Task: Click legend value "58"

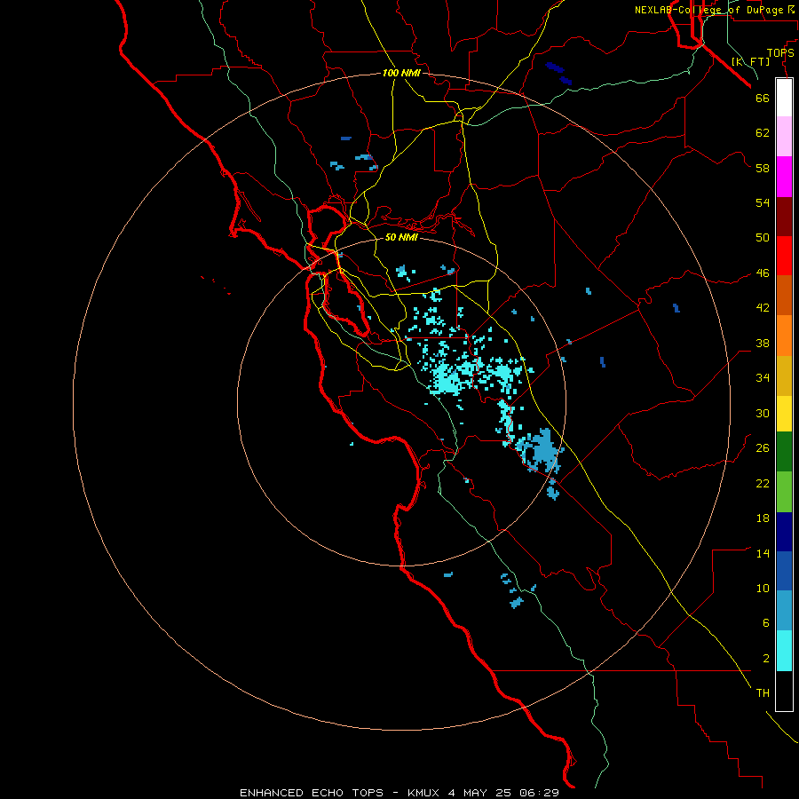Action: pos(763,168)
